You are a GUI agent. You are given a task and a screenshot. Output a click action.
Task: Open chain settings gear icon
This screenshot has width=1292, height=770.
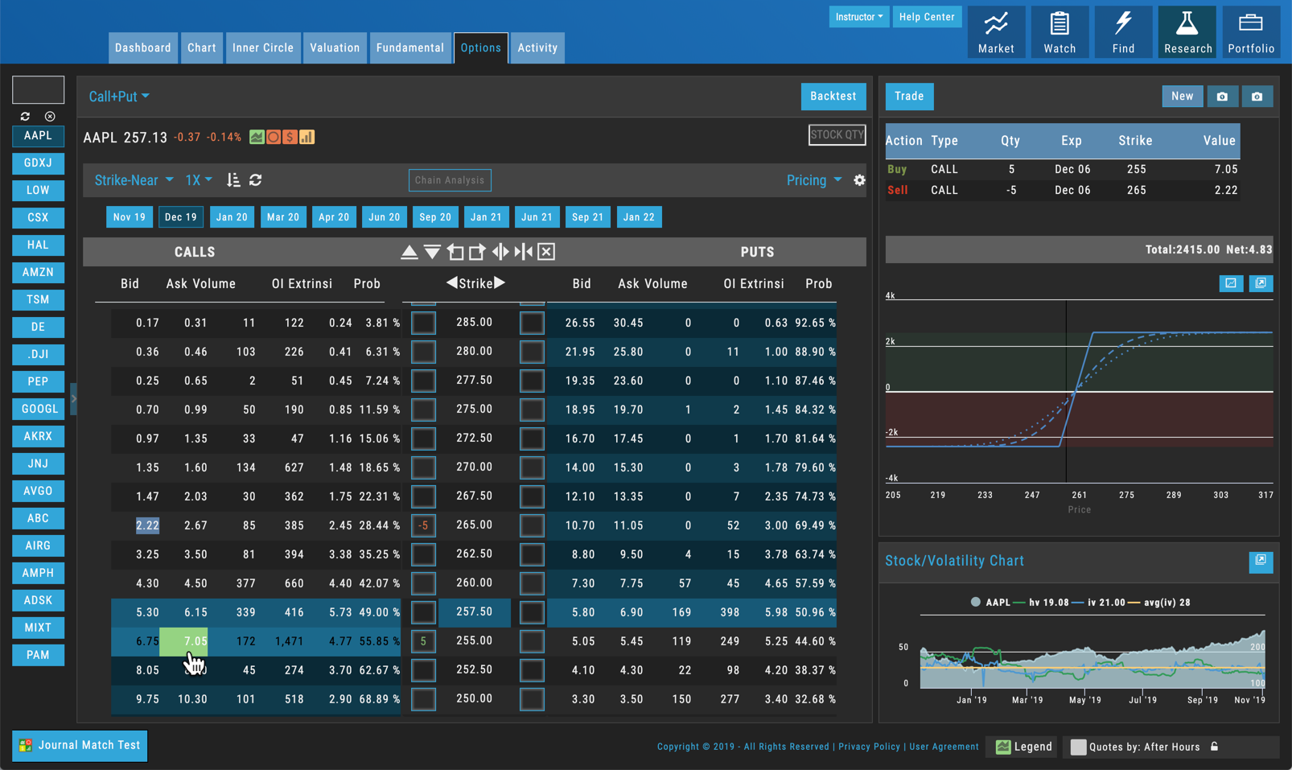click(x=859, y=180)
